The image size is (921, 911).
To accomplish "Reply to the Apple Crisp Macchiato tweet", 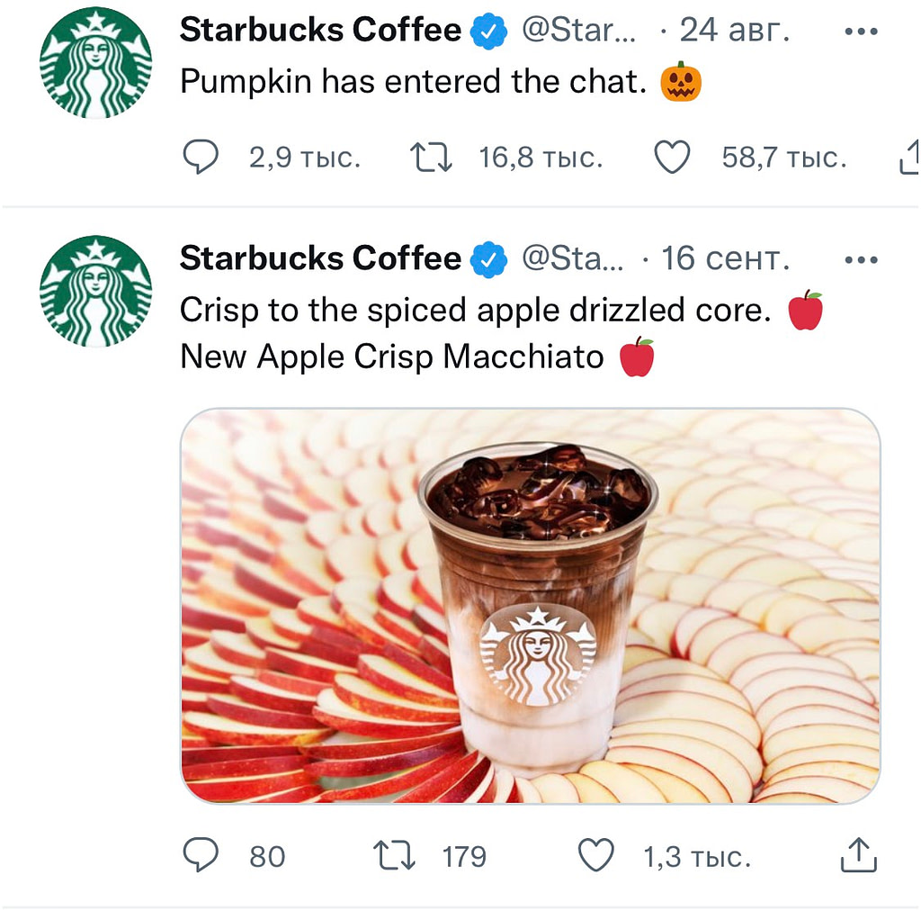I will [201, 855].
